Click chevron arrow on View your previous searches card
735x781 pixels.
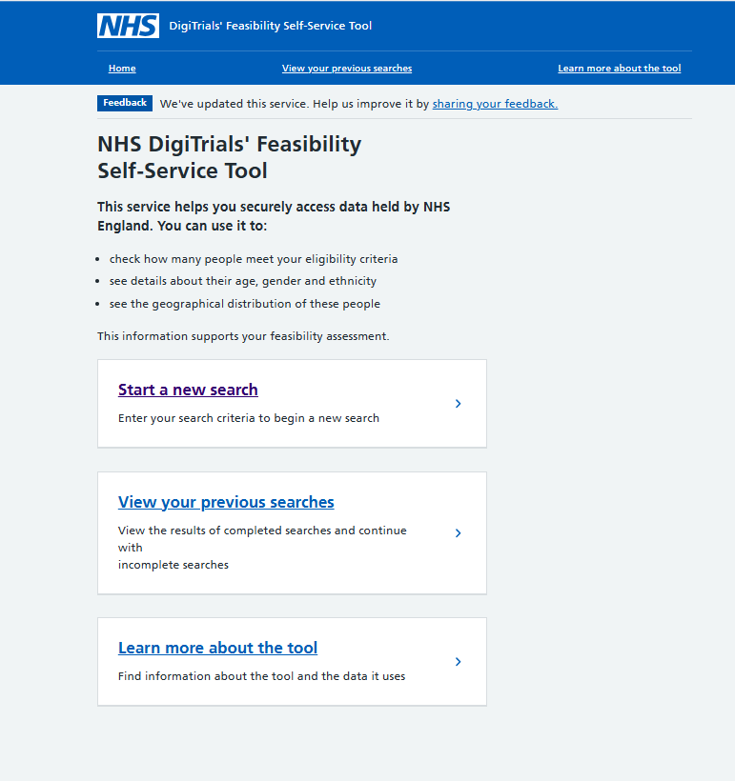click(x=458, y=533)
